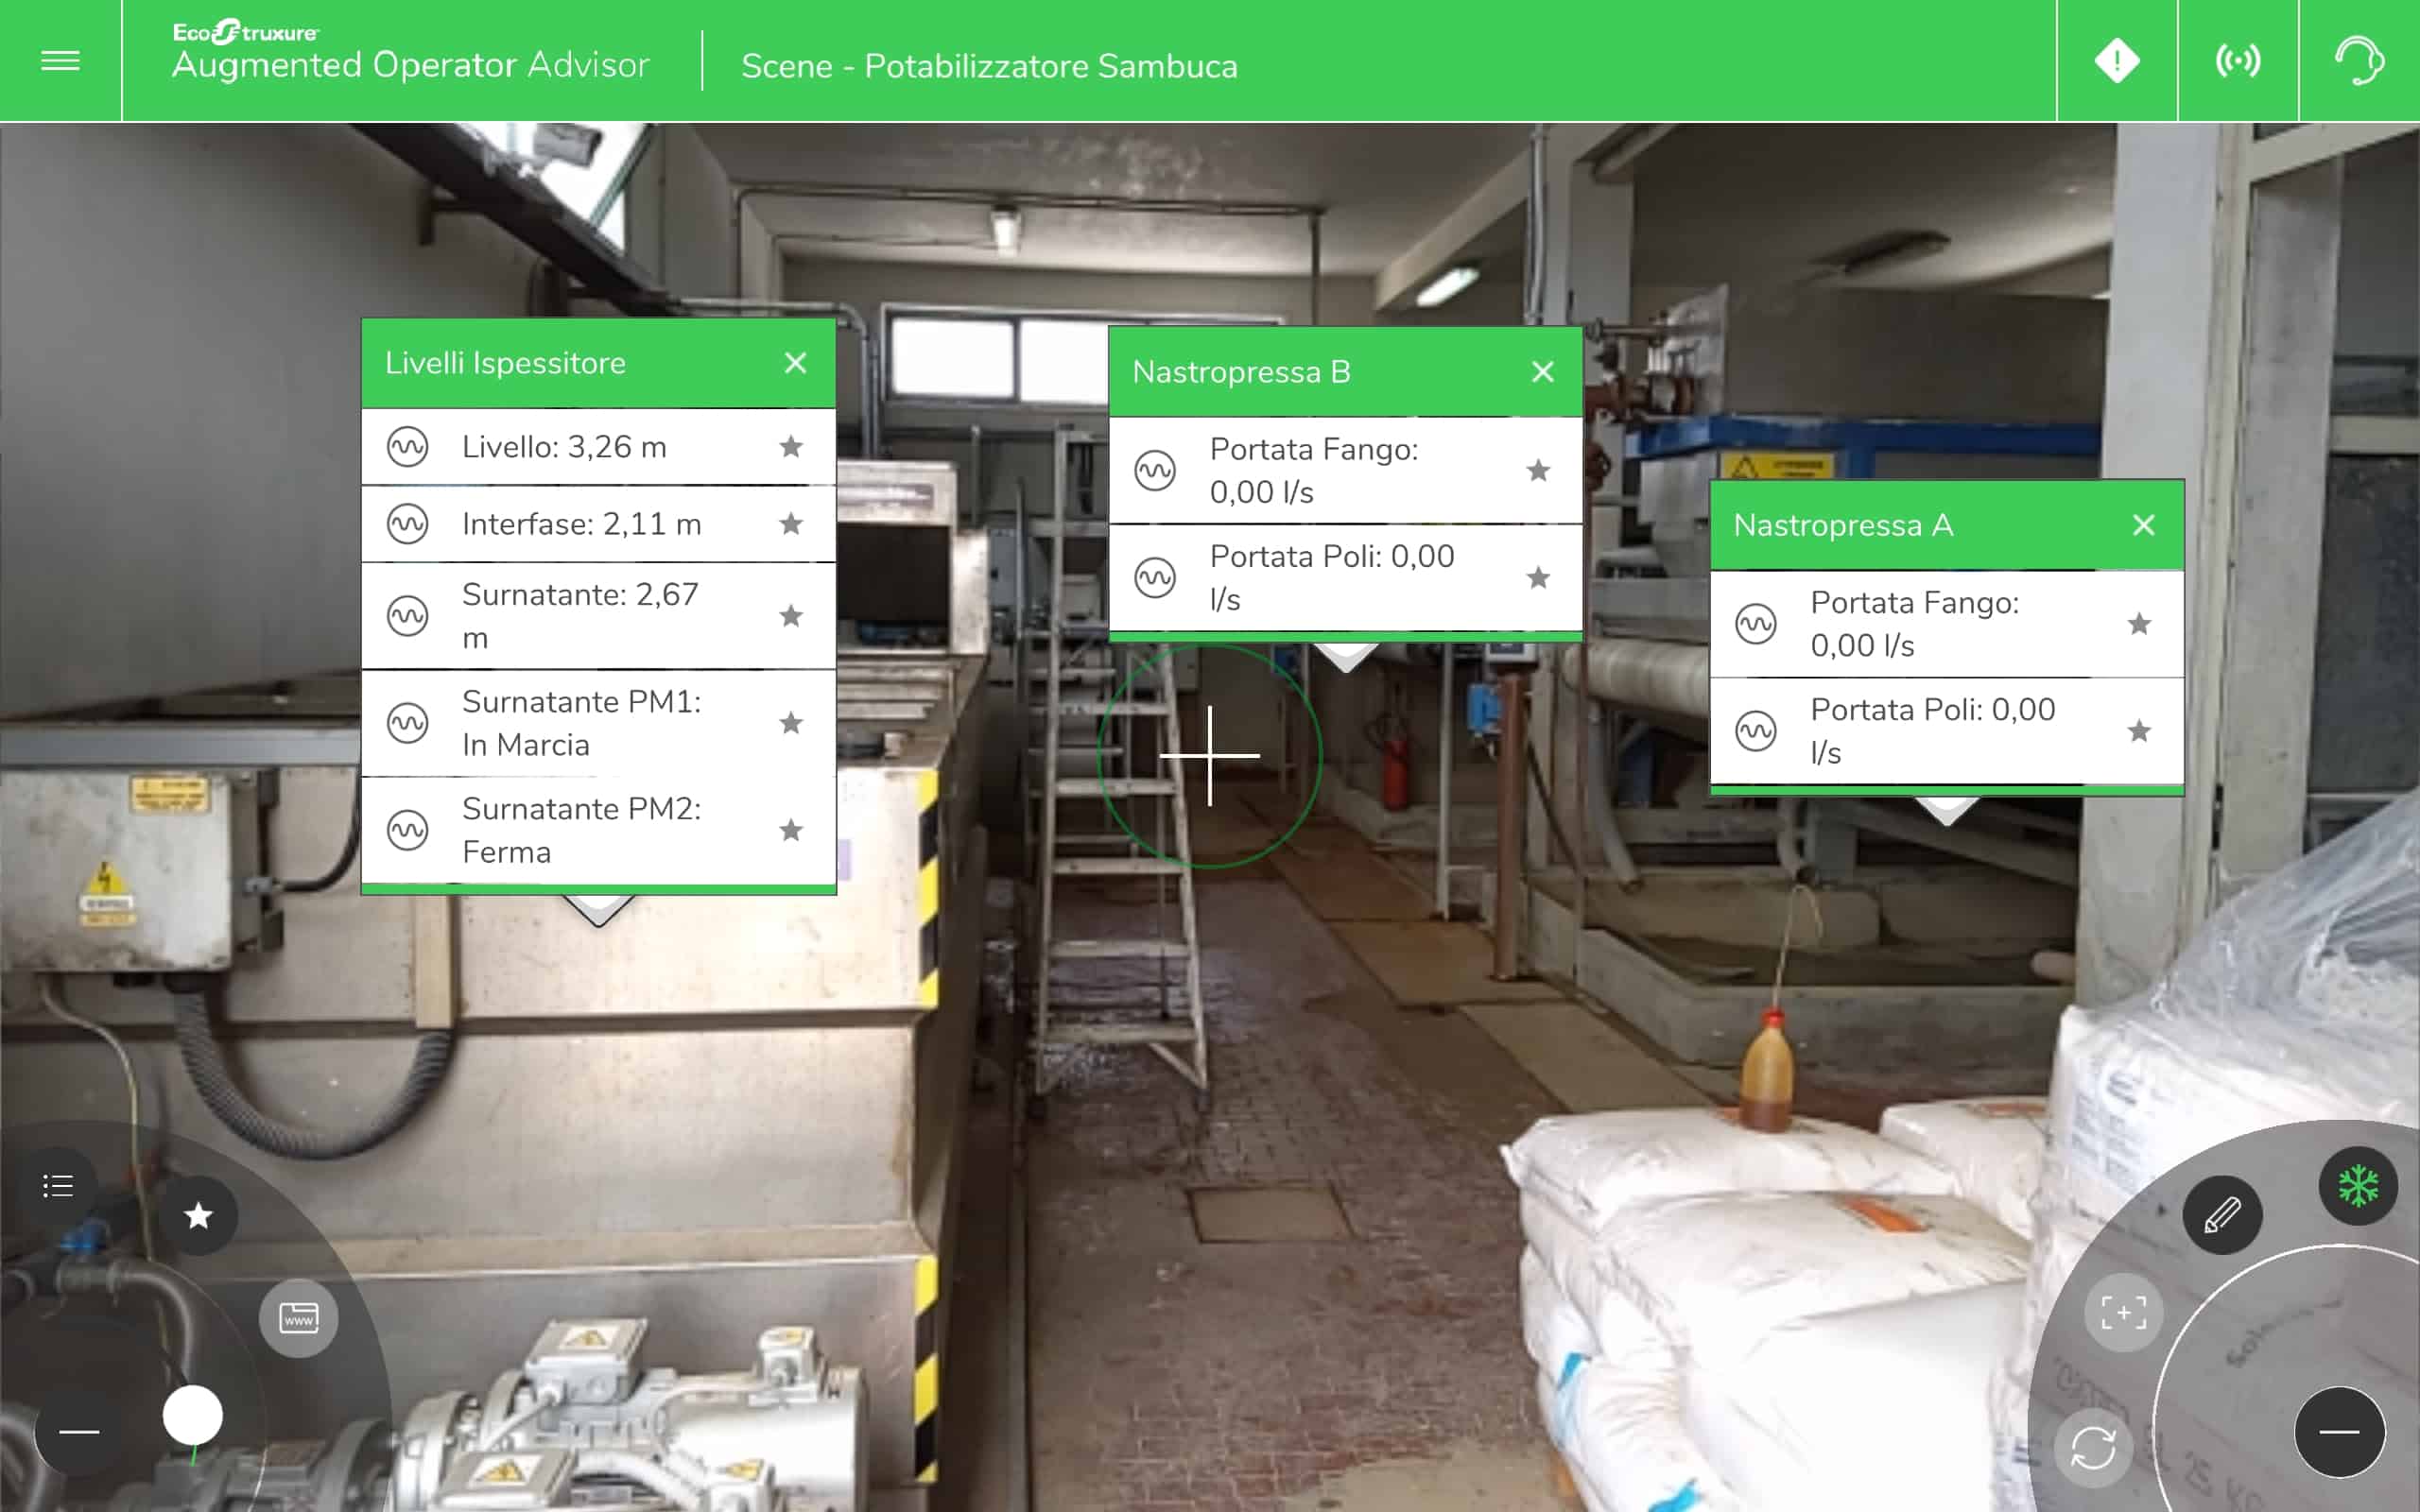Click the white circle knob on left dial
Image resolution: width=2420 pixels, height=1512 pixels.
[192, 1415]
